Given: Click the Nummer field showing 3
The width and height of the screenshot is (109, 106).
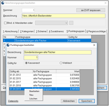Looking at the screenshot, I should coord(28,10).
